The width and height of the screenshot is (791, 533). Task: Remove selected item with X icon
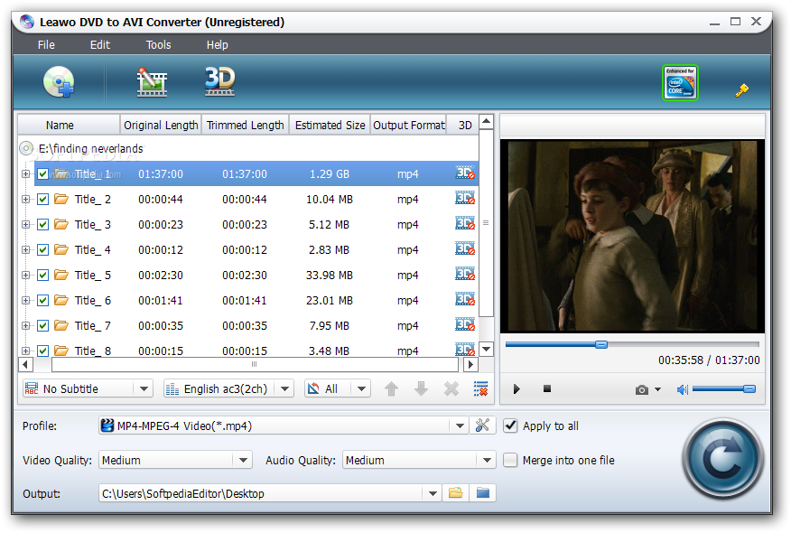451,388
